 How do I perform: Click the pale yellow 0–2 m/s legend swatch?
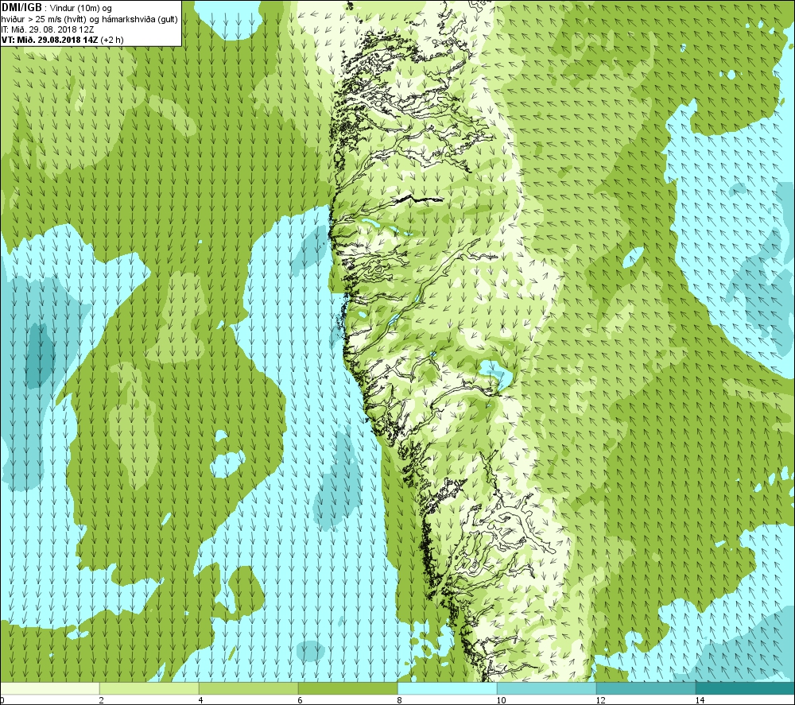pos(49,689)
